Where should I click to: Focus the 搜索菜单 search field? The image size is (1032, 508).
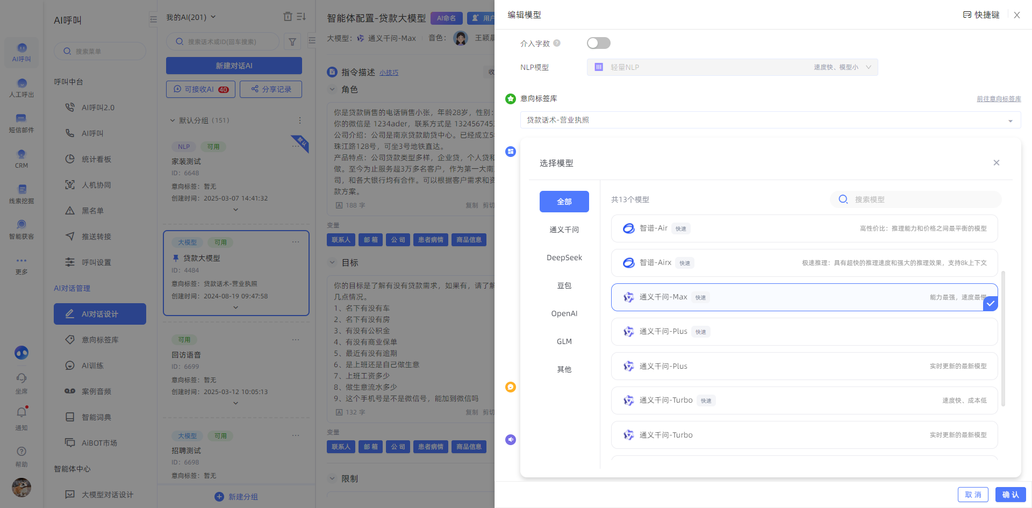point(100,51)
